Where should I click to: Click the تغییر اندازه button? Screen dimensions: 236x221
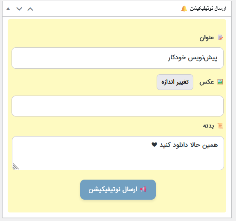[175, 82]
